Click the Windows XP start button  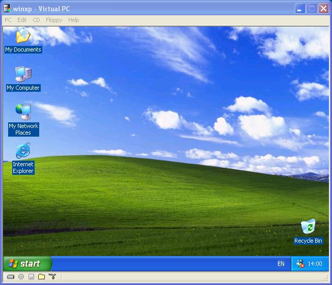click(27, 264)
